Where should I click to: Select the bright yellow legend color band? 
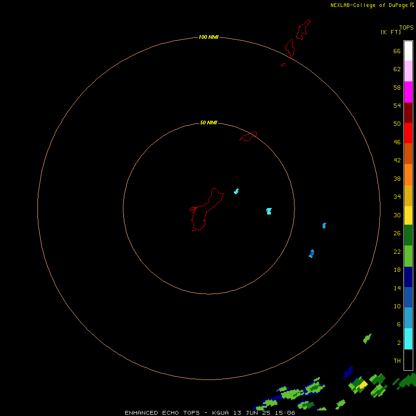click(408, 215)
